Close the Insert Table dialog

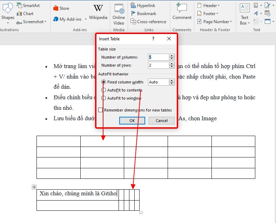tap(169, 39)
